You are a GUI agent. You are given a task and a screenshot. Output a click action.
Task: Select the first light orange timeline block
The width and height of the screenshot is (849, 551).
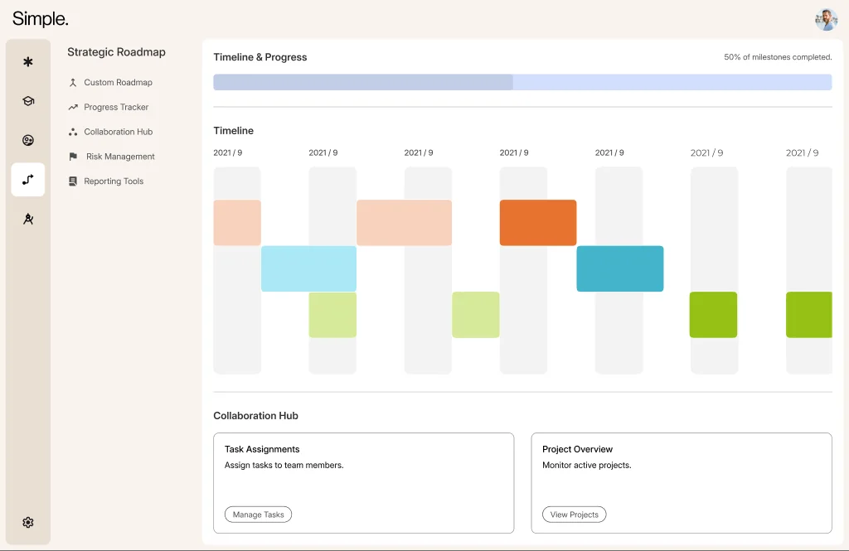tap(237, 222)
